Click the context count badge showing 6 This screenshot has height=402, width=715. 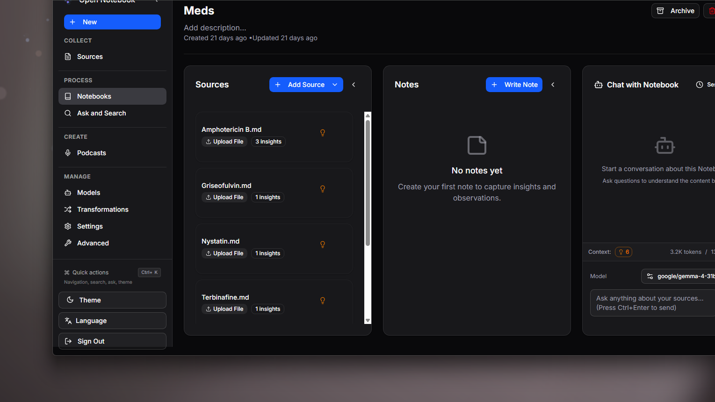[x=624, y=252]
